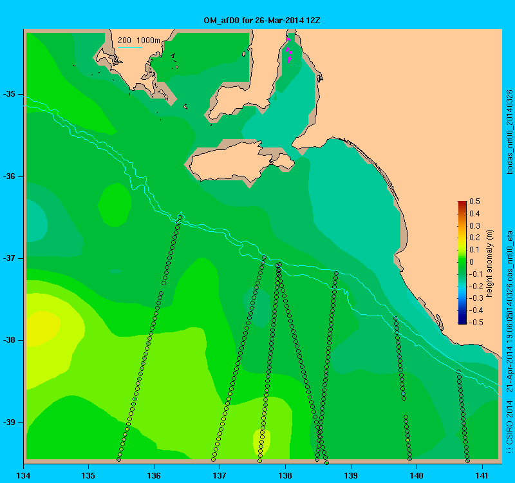Click the "0.5" tick label on the color bar
This screenshot has width=515, height=483.
pos(474,202)
